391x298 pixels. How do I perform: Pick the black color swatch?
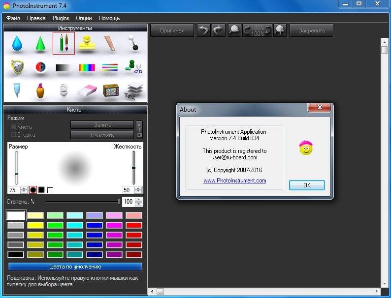click(16, 255)
